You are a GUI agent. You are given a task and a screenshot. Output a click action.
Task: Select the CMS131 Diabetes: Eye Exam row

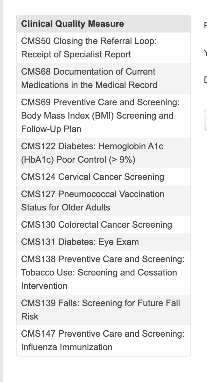80,242
